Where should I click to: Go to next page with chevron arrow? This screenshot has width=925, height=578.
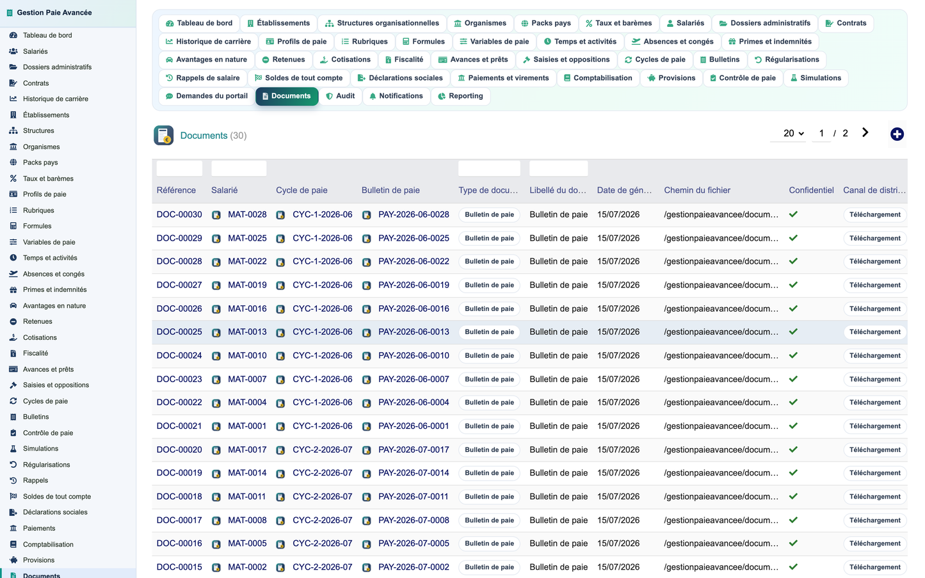[x=865, y=132]
